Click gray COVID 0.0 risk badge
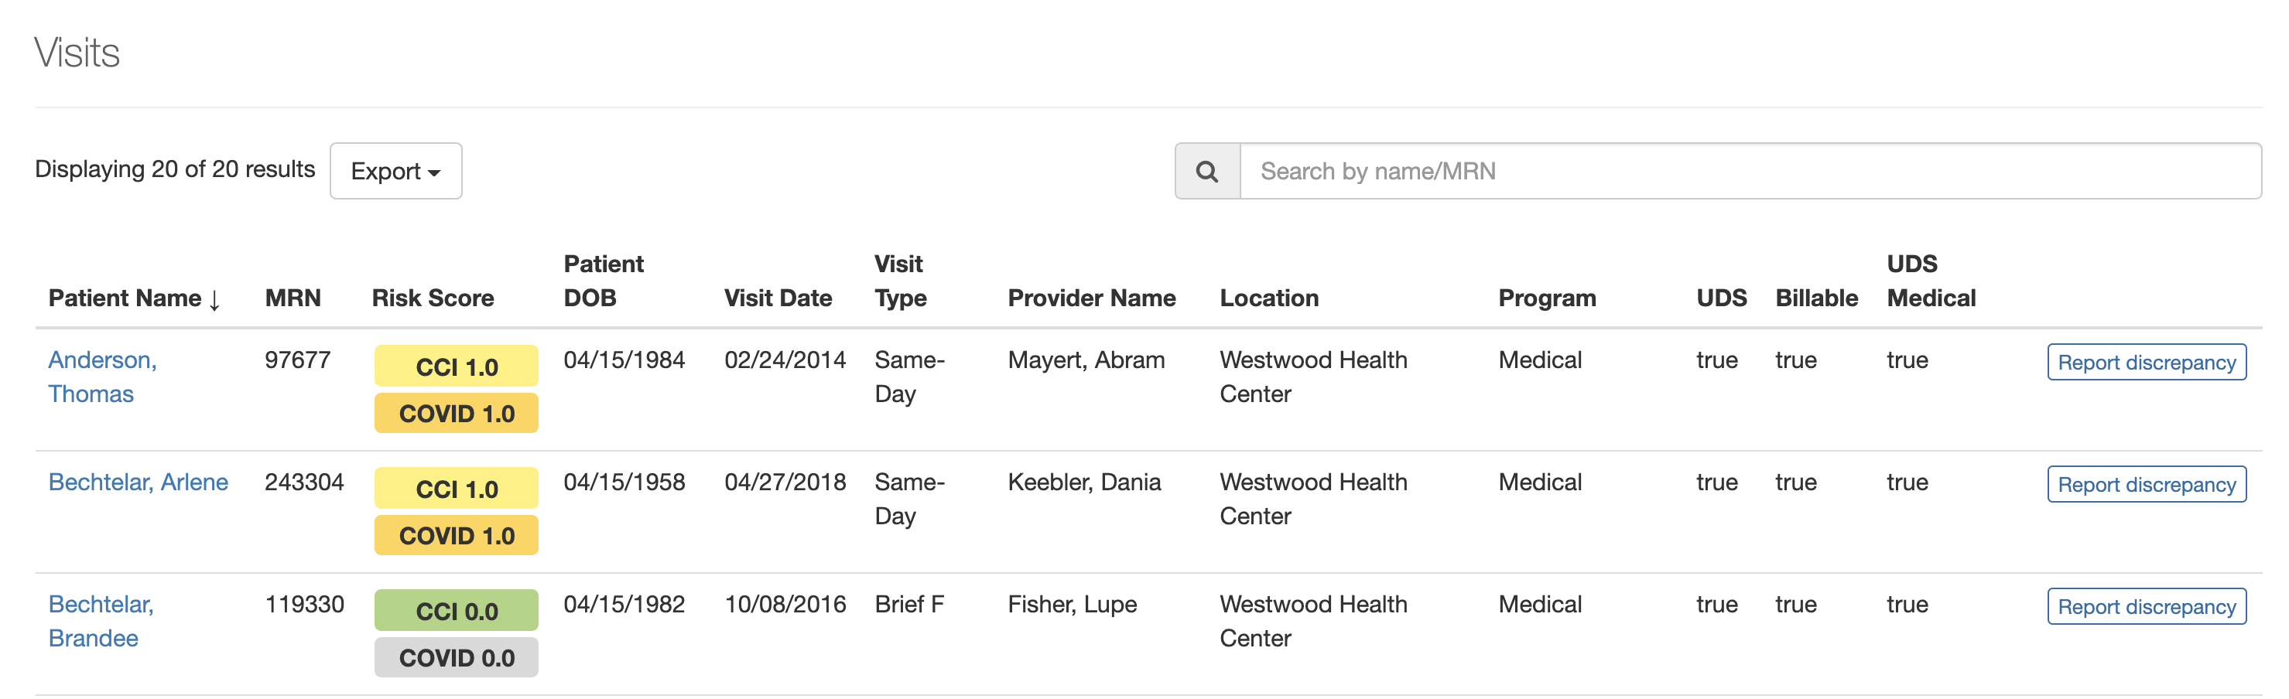Screen dimensions: 2289x699 click(x=456, y=658)
